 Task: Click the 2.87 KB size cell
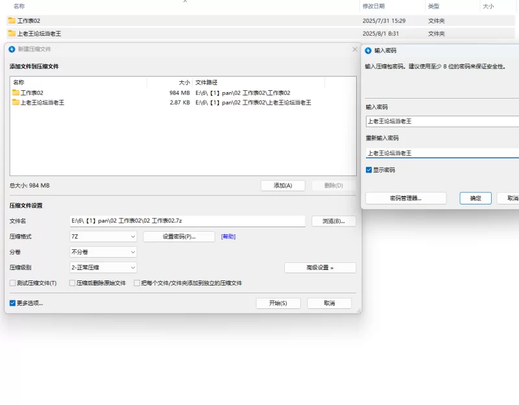pos(180,103)
